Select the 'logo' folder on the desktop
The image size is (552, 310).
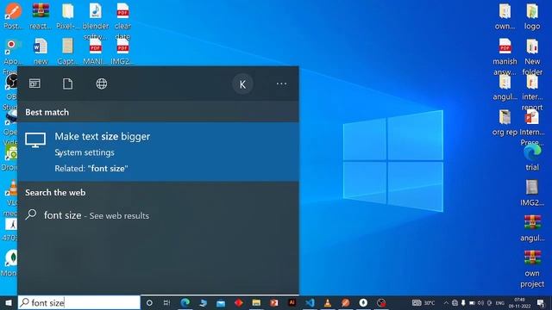532,16
